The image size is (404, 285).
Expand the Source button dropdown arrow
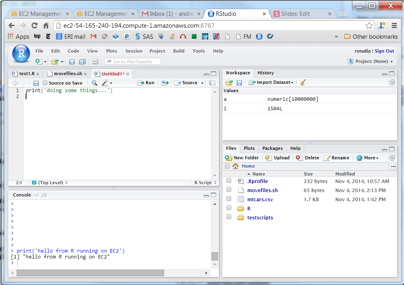202,83
